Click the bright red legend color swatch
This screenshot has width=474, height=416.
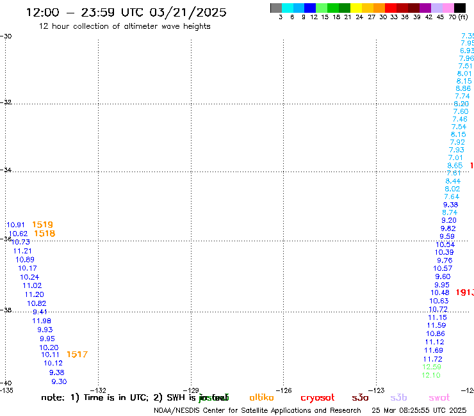(391, 8)
